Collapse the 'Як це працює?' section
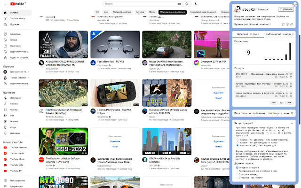The image size is (301, 188). point(292,123)
